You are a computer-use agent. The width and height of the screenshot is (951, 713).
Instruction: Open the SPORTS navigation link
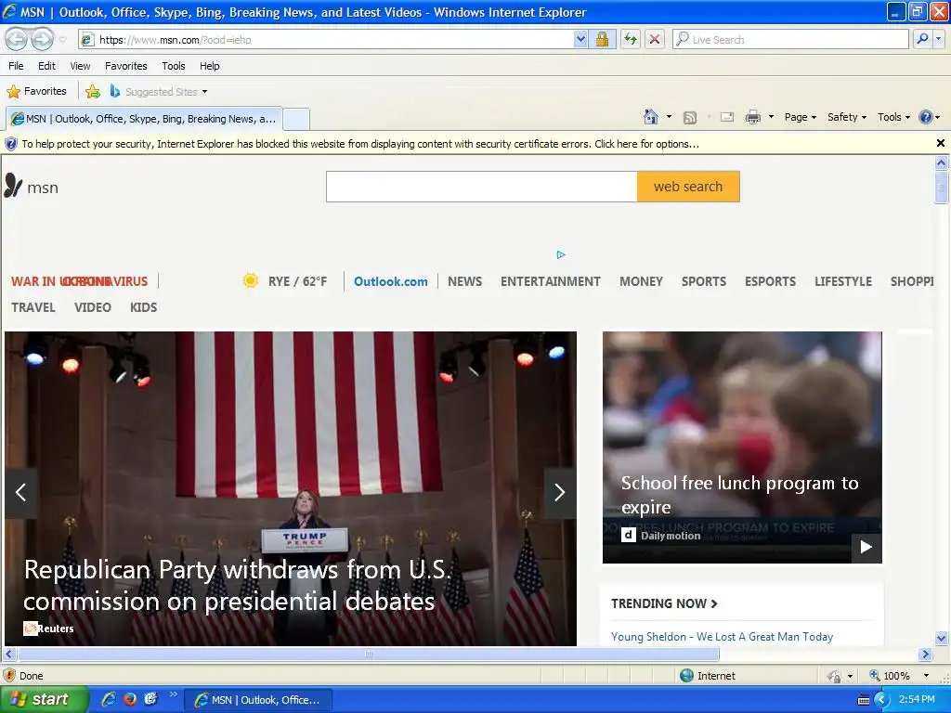(704, 281)
